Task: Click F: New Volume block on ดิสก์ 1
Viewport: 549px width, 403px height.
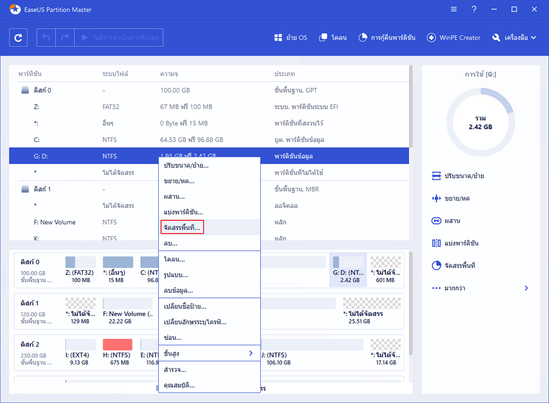Action: (128, 311)
